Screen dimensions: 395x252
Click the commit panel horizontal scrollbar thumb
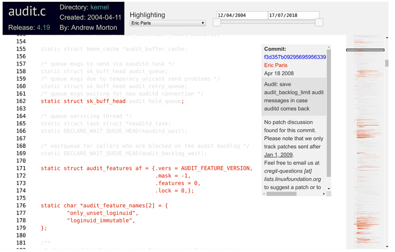[281, 194]
